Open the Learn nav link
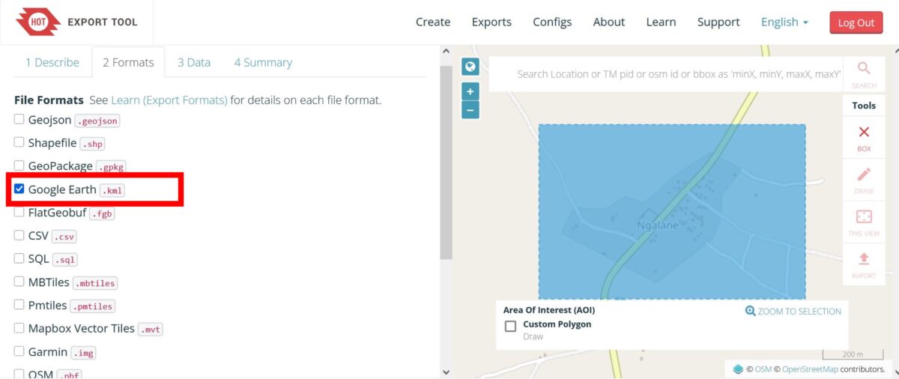Screen dimensions: 899x379 661,22
